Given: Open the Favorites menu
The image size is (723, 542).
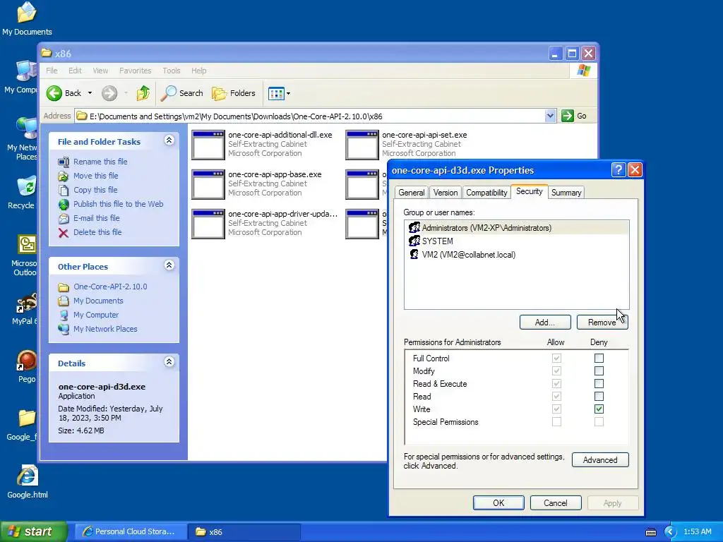Looking at the screenshot, I should [x=135, y=71].
